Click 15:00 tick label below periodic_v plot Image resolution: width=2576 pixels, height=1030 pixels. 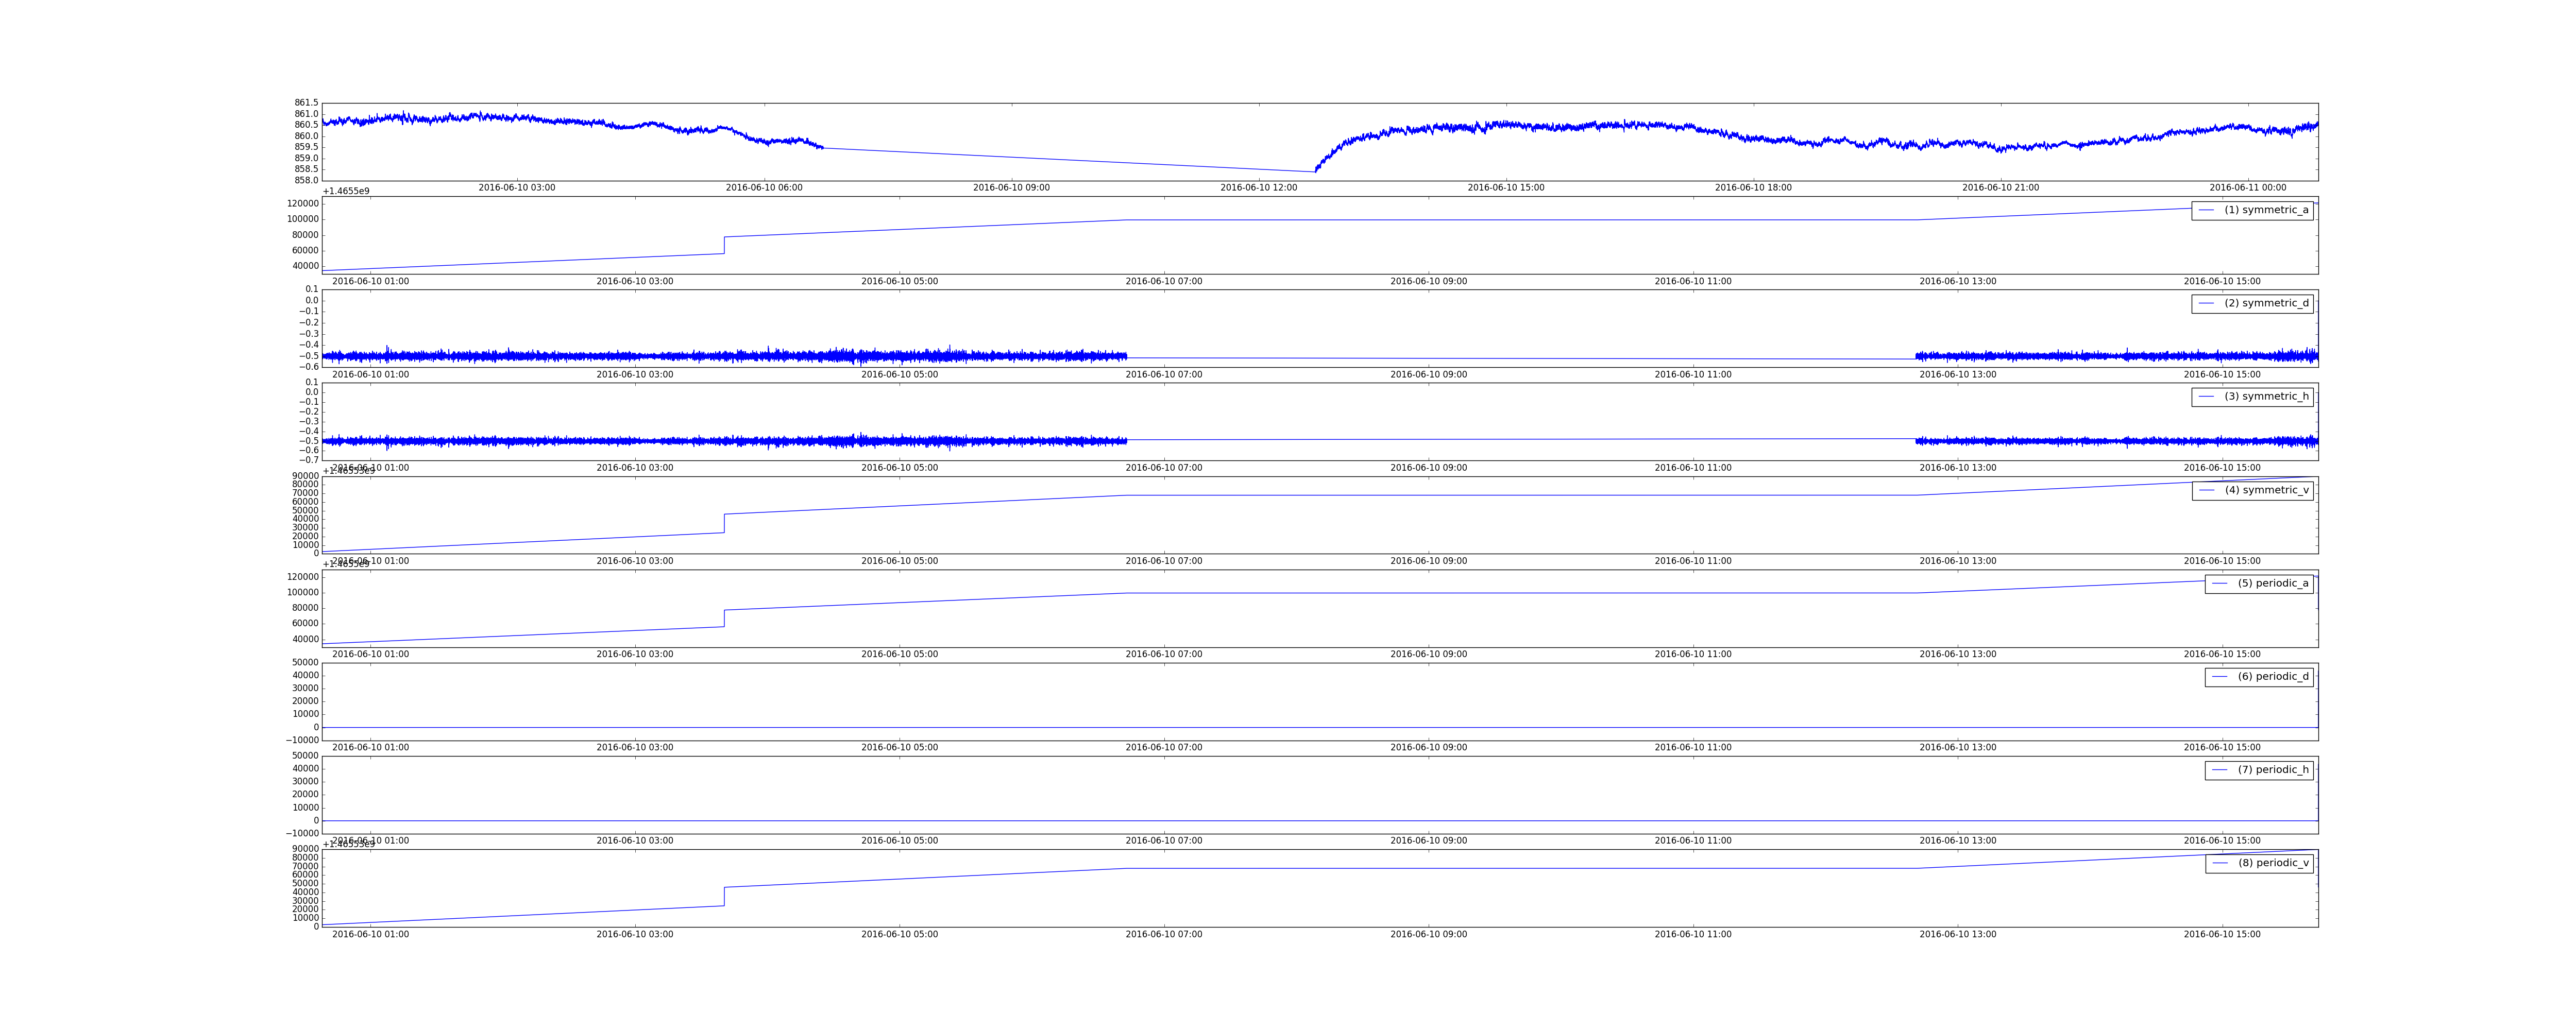click(2222, 935)
